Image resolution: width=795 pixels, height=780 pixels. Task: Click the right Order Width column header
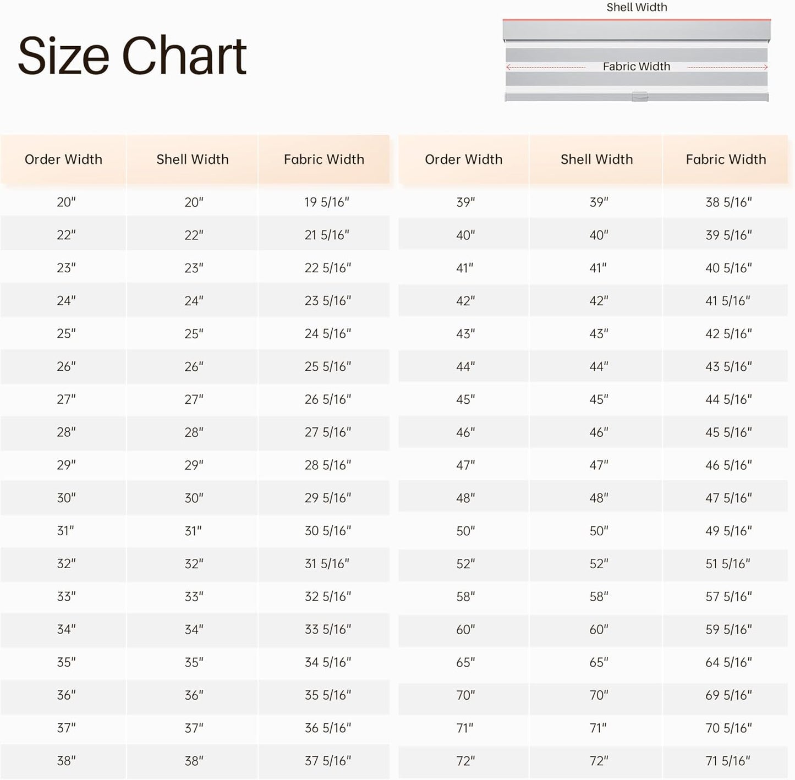point(464,160)
